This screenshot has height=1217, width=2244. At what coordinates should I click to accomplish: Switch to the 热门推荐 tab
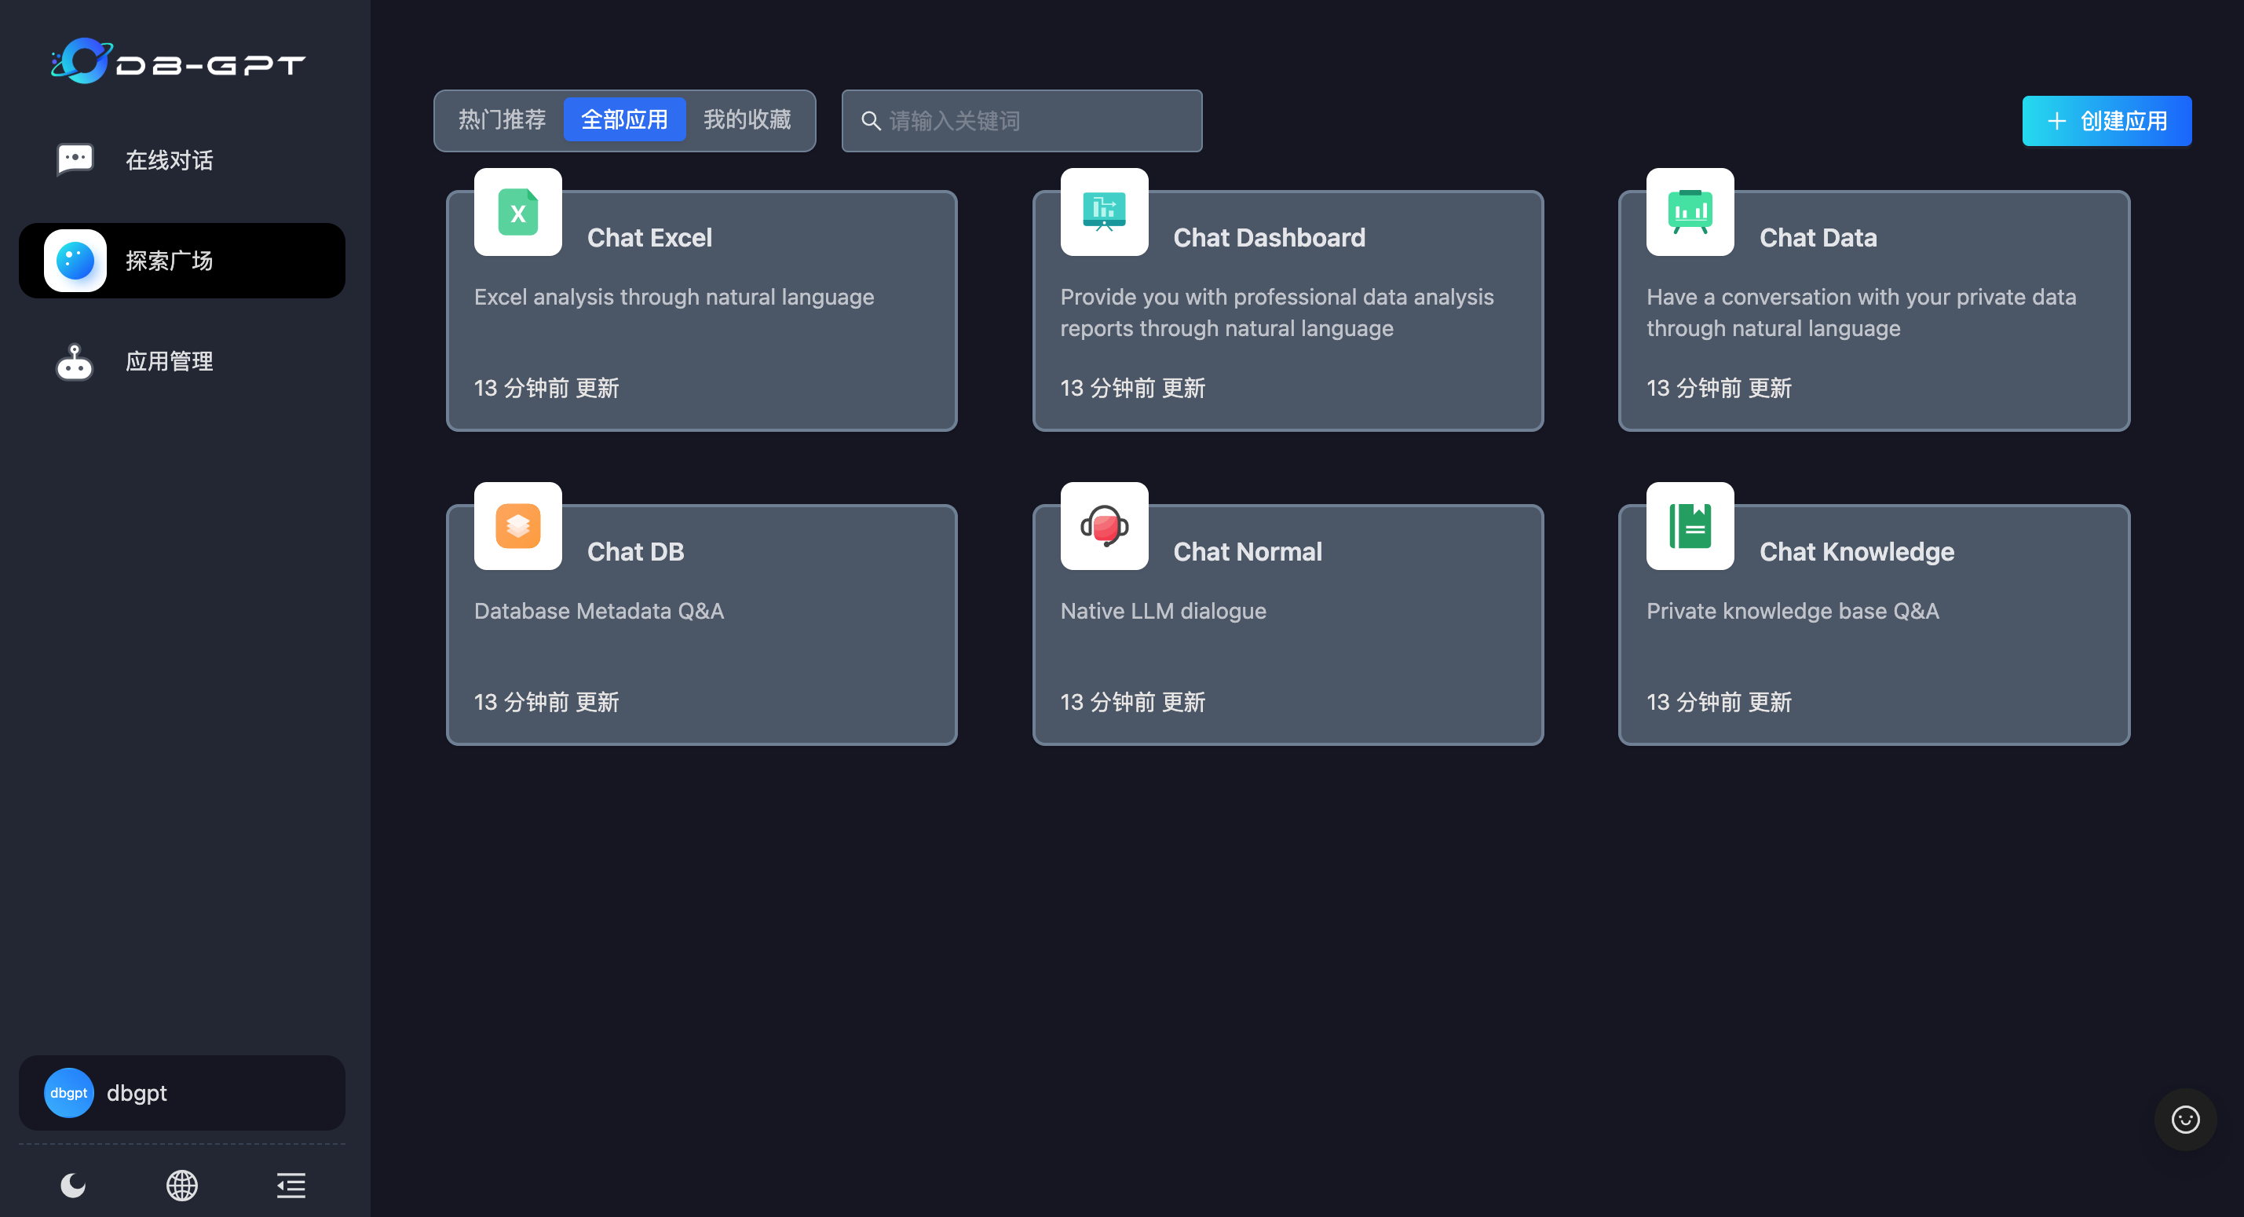coord(503,119)
